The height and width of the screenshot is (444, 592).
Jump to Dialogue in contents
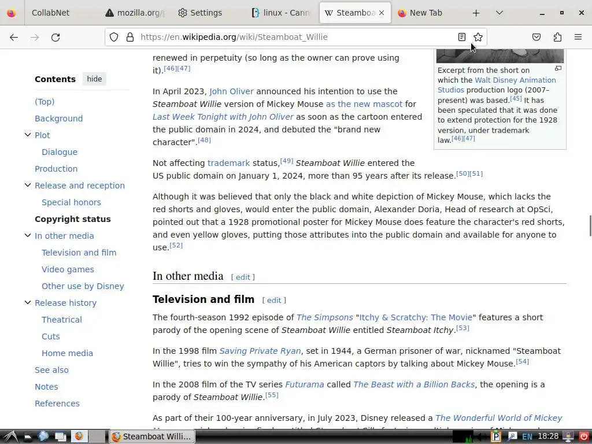point(60,152)
